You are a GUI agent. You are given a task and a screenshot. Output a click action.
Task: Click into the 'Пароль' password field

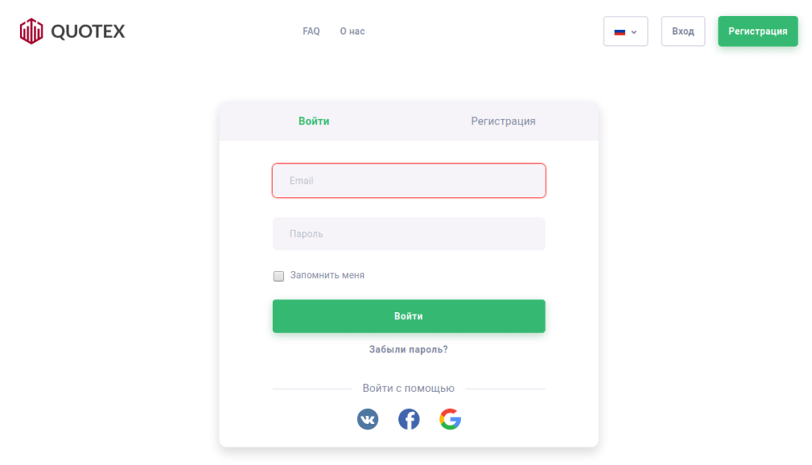click(x=408, y=233)
